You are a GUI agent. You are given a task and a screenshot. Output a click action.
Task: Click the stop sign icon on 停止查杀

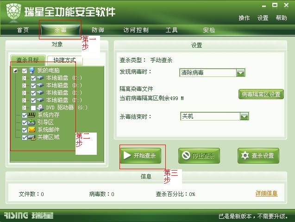(186, 156)
